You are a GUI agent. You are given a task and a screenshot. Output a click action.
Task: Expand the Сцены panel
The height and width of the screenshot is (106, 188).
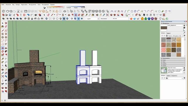[173, 64]
